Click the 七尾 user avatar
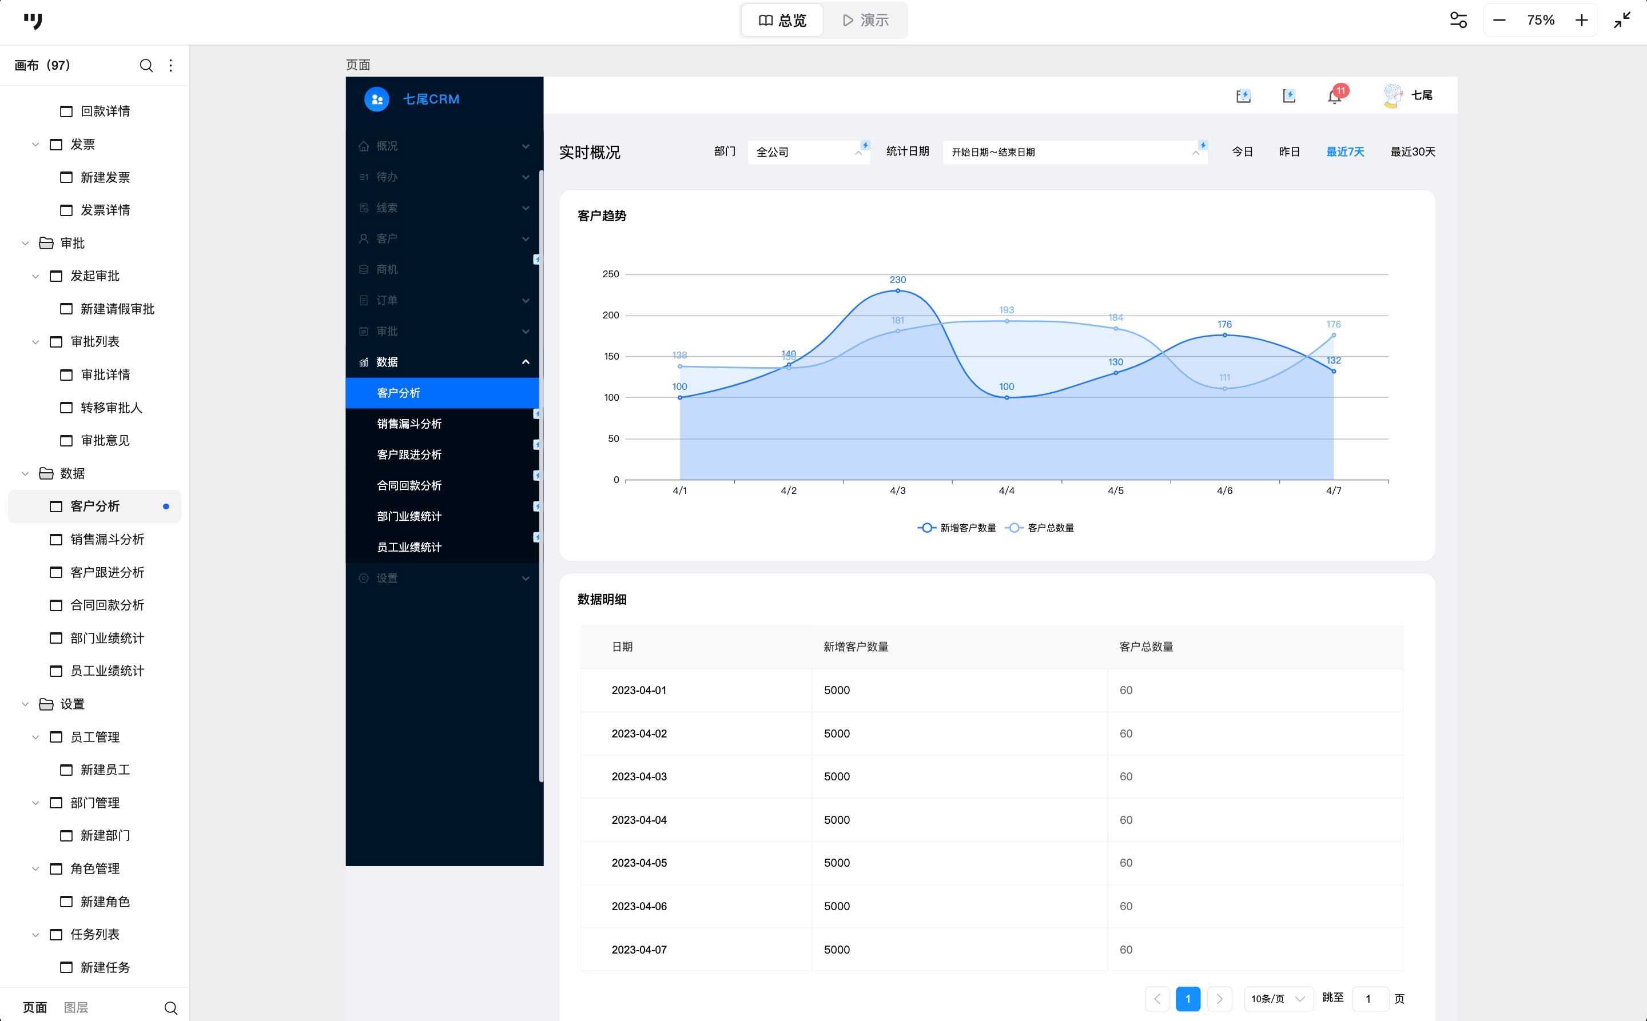This screenshot has height=1021, width=1647. [1393, 96]
